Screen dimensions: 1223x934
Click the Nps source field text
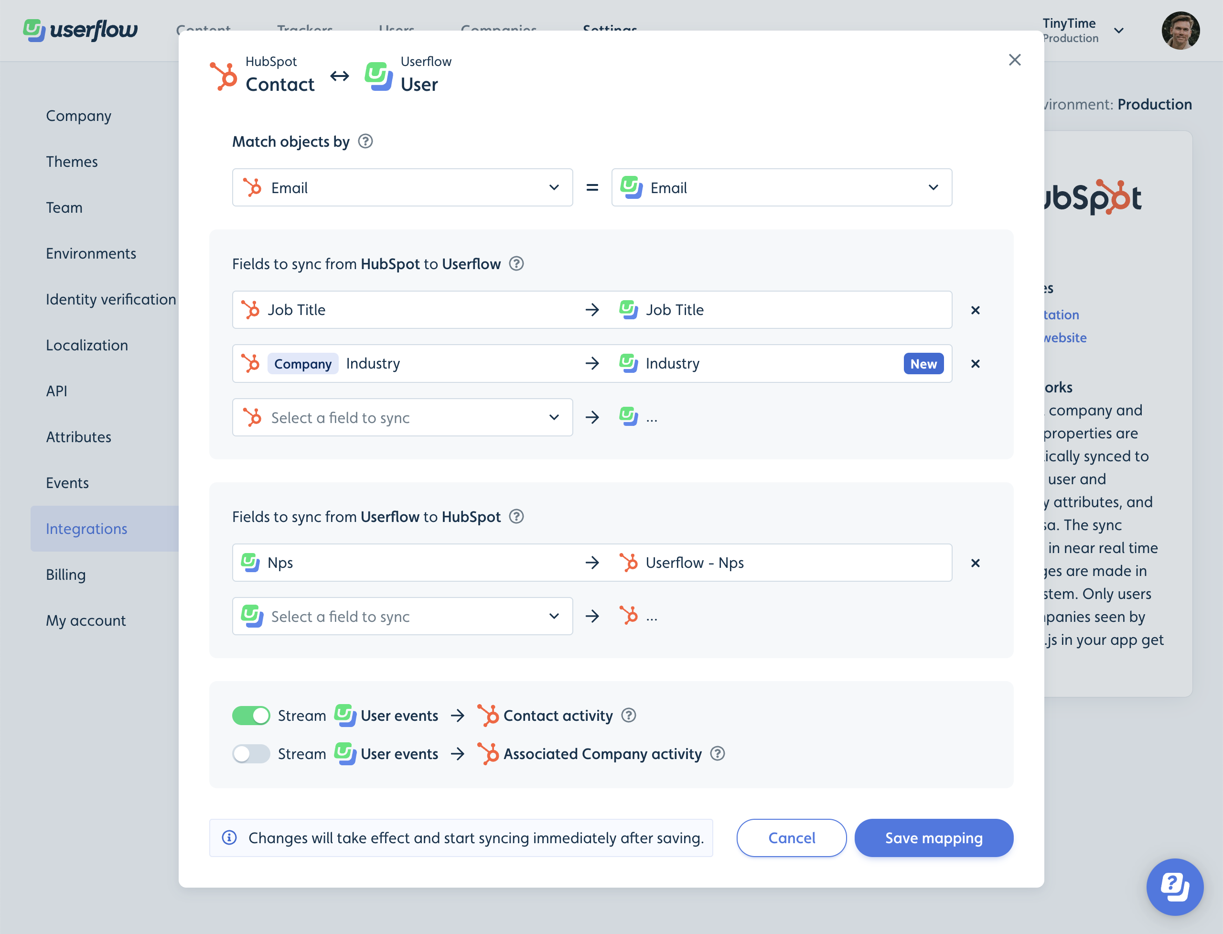tap(280, 563)
